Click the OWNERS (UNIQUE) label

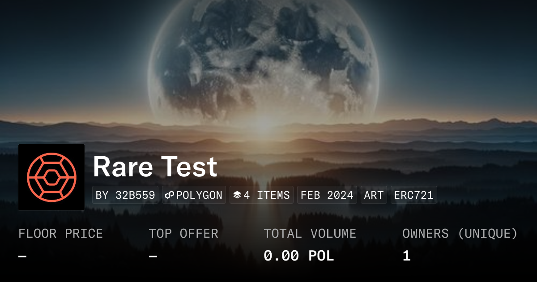(460, 234)
